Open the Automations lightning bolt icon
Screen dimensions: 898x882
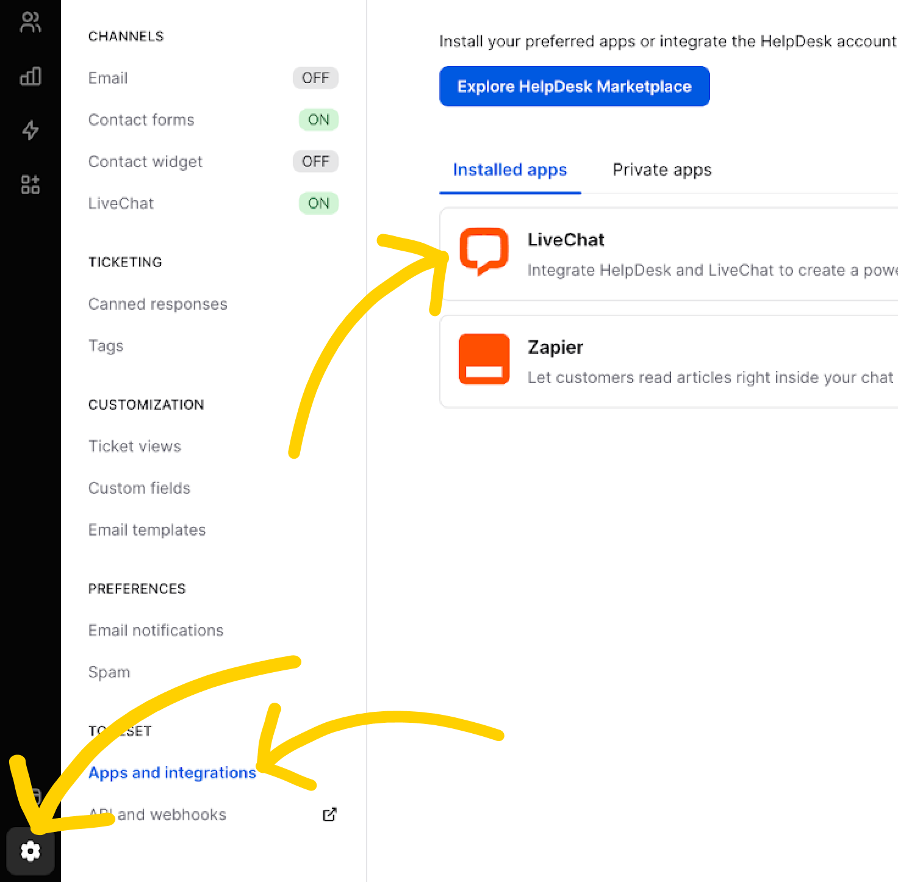click(x=30, y=130)
